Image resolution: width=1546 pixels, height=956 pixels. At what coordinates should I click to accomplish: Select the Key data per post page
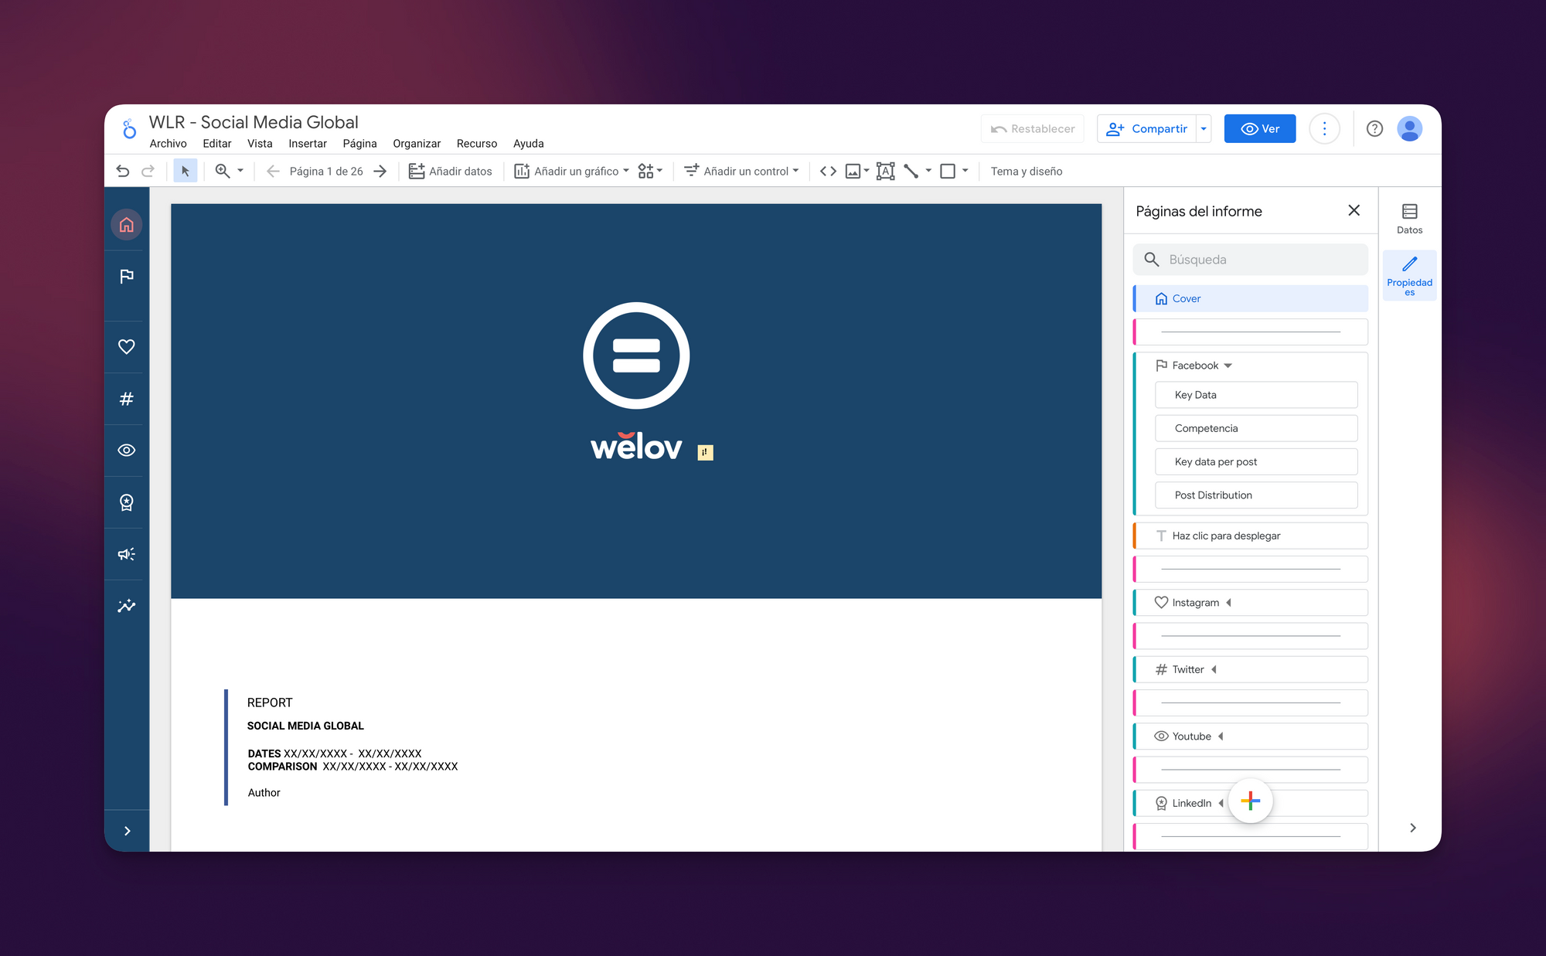tap(1256, 461)
